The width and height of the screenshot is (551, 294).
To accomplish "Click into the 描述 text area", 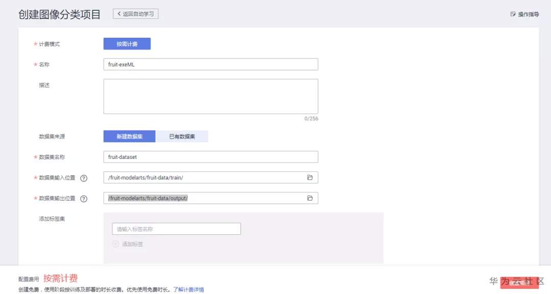I will click(x=211, y=96).
